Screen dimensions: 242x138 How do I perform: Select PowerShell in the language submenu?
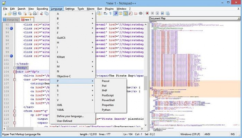[111, 100]
